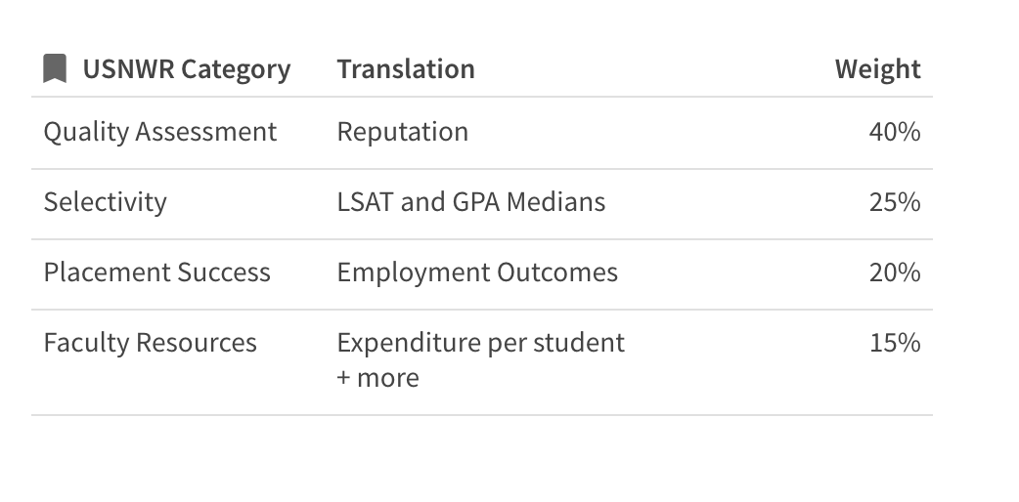Select LSAT and GPA Medians text

coord(471,202)
